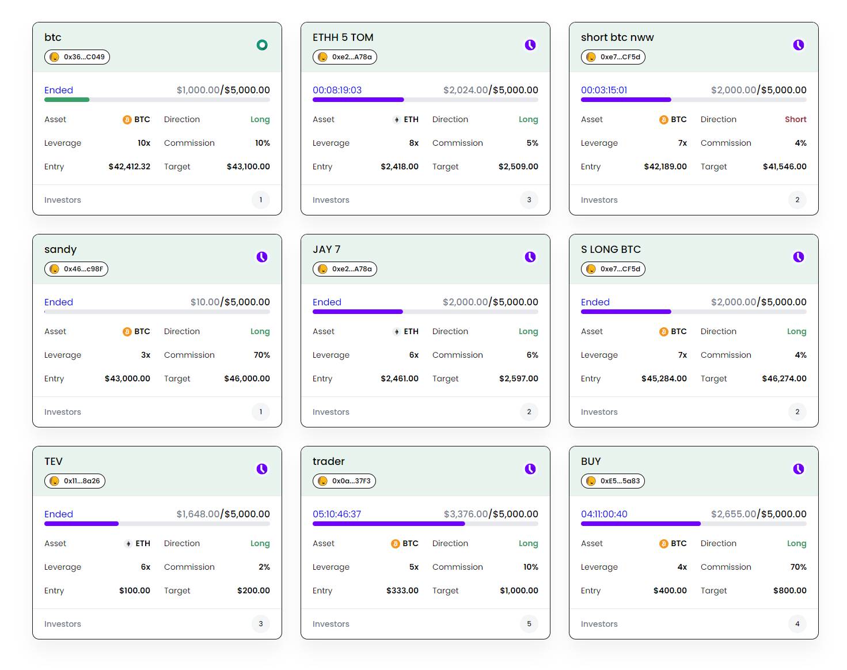Click the 05:10:46:37 countdown on trader card
Screen dimensions: 847x670
click(x=337, y=514)
